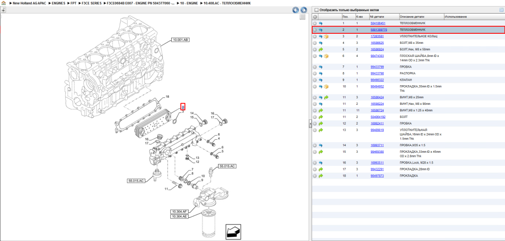Click green arrow icon in row 16992411
Image resolution: width=505 pixels, height=241 pixels.
pos(321,124)
